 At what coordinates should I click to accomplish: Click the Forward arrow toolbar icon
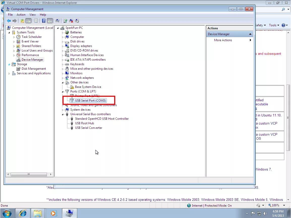(x=14, y=21)
